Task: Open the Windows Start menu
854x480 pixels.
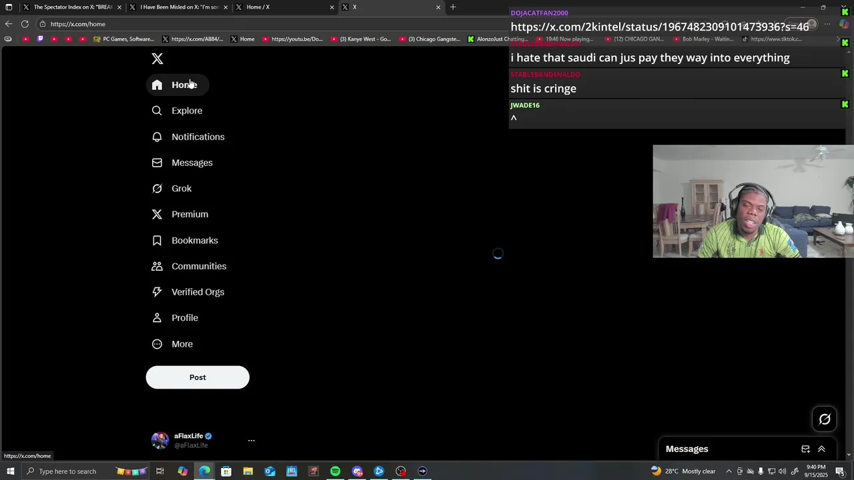Action: (10, 471)
